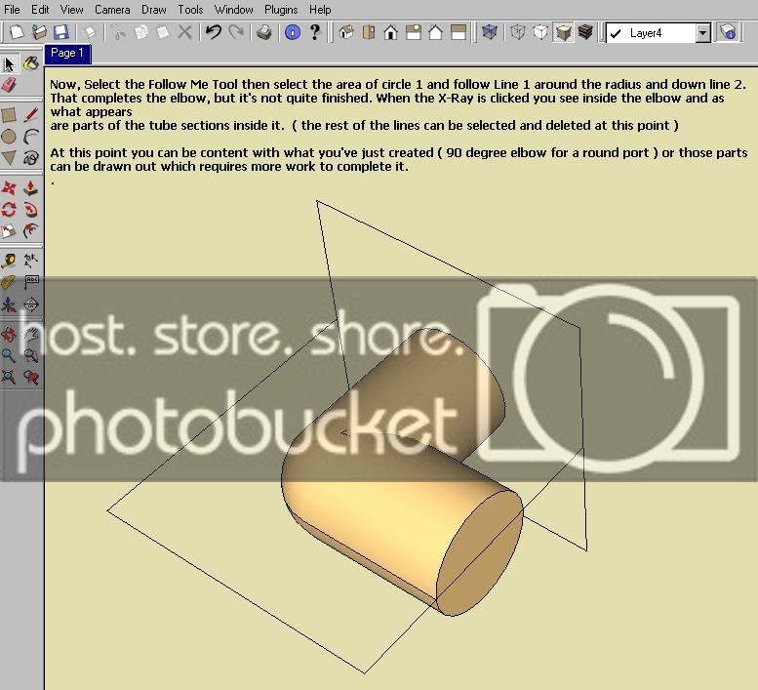Click the elbow's circular end face
Screen dimensions: 758x690
pyautogui.click(x=480, y=553)
